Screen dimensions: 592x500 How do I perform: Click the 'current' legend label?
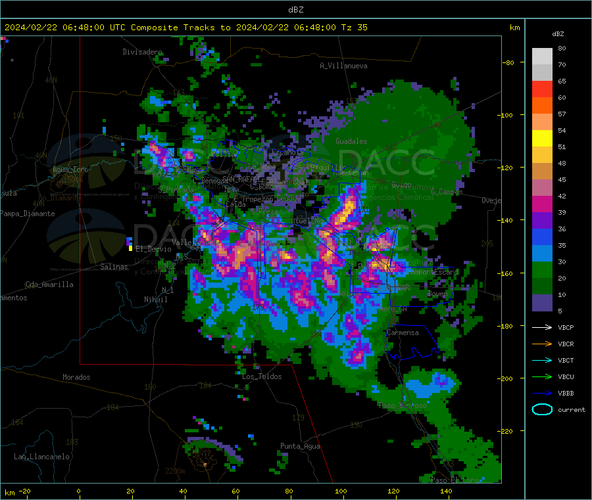pyautogui.click(x=572, y=409)
